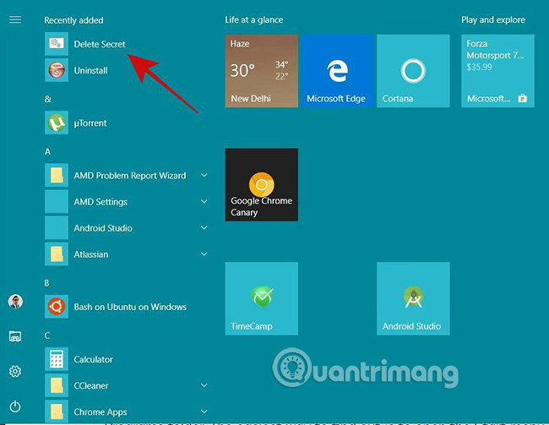Click the CCleaner folder icon

click(x=57, y=385)
